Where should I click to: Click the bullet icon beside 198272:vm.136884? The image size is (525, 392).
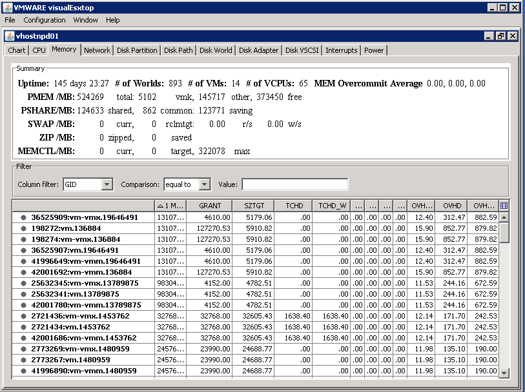click(x=23, y=228)
